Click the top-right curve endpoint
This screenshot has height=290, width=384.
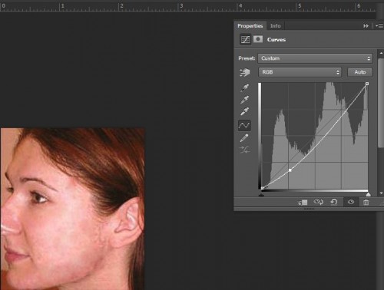click(x=367, y=84)
